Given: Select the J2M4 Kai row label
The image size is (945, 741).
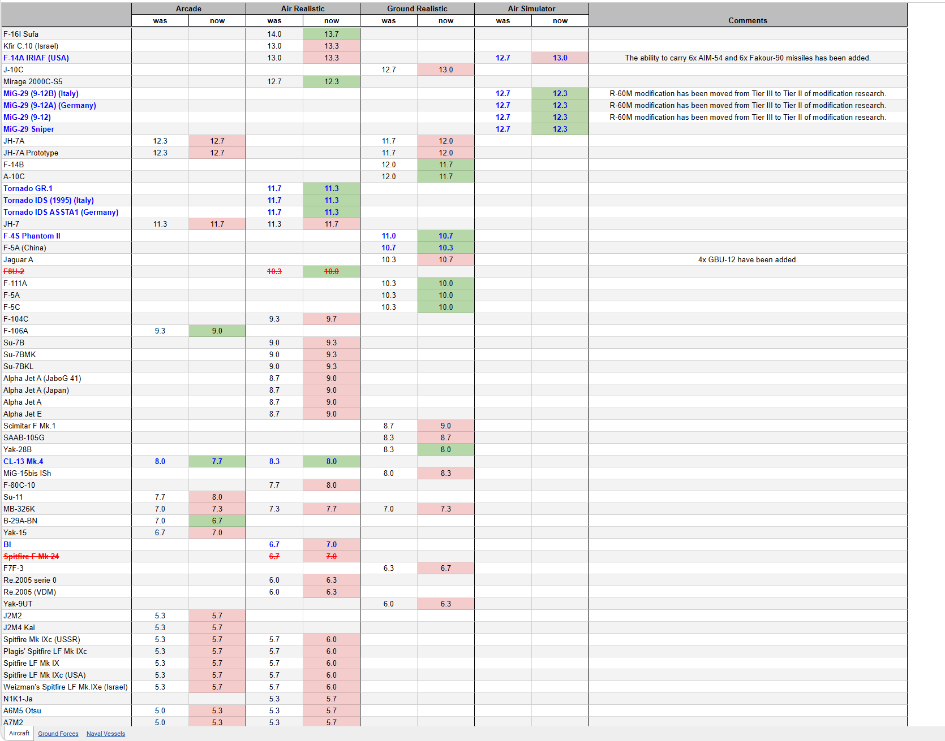Looking at the screenshot, I should 19,627.
